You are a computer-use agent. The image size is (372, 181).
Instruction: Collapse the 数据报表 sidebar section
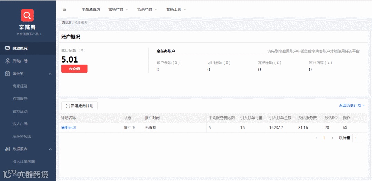[50, 149]
